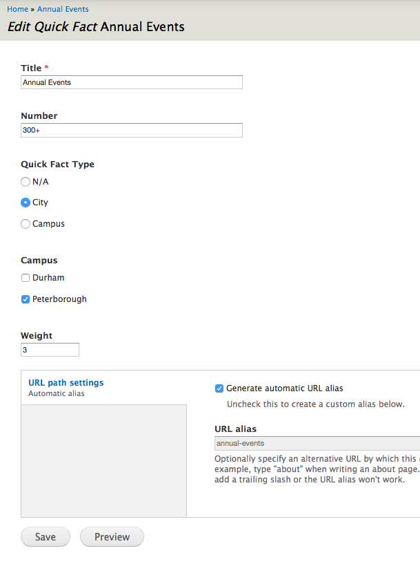Click the Weight input field
The width and height of the screenshot is (420, 564).
(50, 350)
